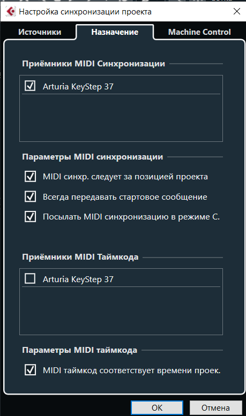Viewport: 246px width, 416px height.
Task: Confirm settings with the OK button
Action: pos(156,407)
